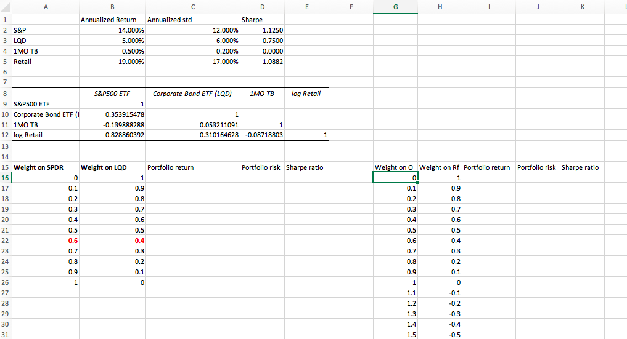Select the Retail label cell in row 5
This screenshot has width=627, height=339.
click(x=46, y=62)
